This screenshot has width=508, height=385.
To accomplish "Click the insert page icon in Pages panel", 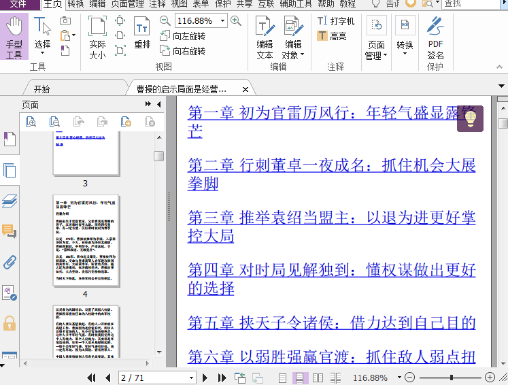I will pyautogui.click(x=126, y=122).
